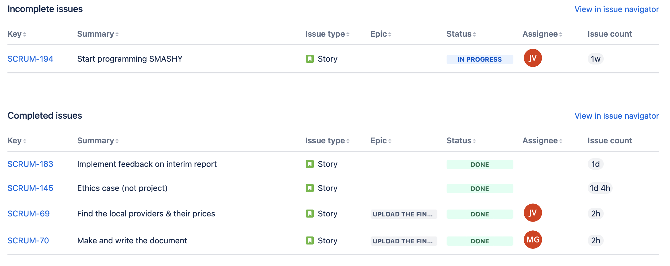Open issue SCRUM-183 link
The width and height of the screenshot is (670, 266).
coord(30,164)
